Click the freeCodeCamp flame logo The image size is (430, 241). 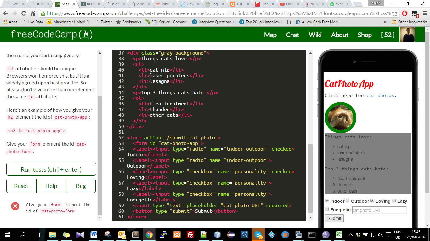point(85,35)
